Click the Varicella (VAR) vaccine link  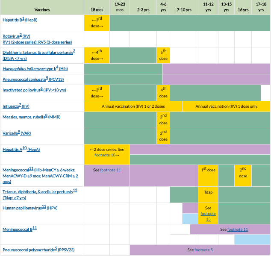pos(18,133)
